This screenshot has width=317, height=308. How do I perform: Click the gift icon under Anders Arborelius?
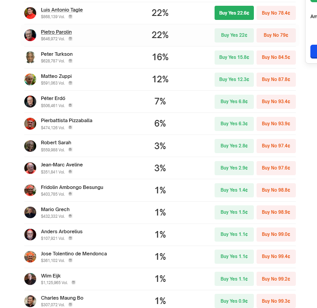pyautogui.click(x=70, y=238)
